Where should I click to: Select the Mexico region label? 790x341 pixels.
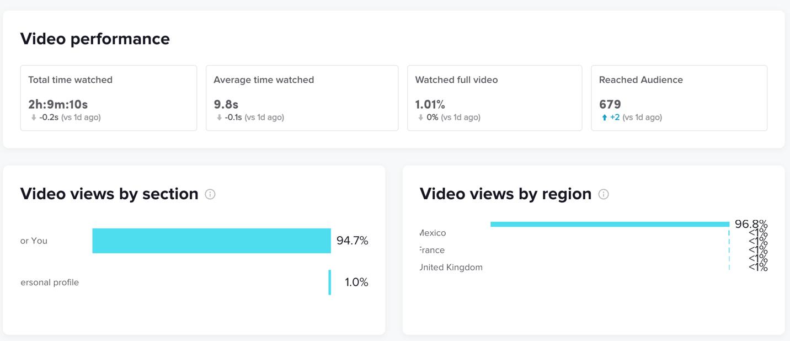point(433,233)
